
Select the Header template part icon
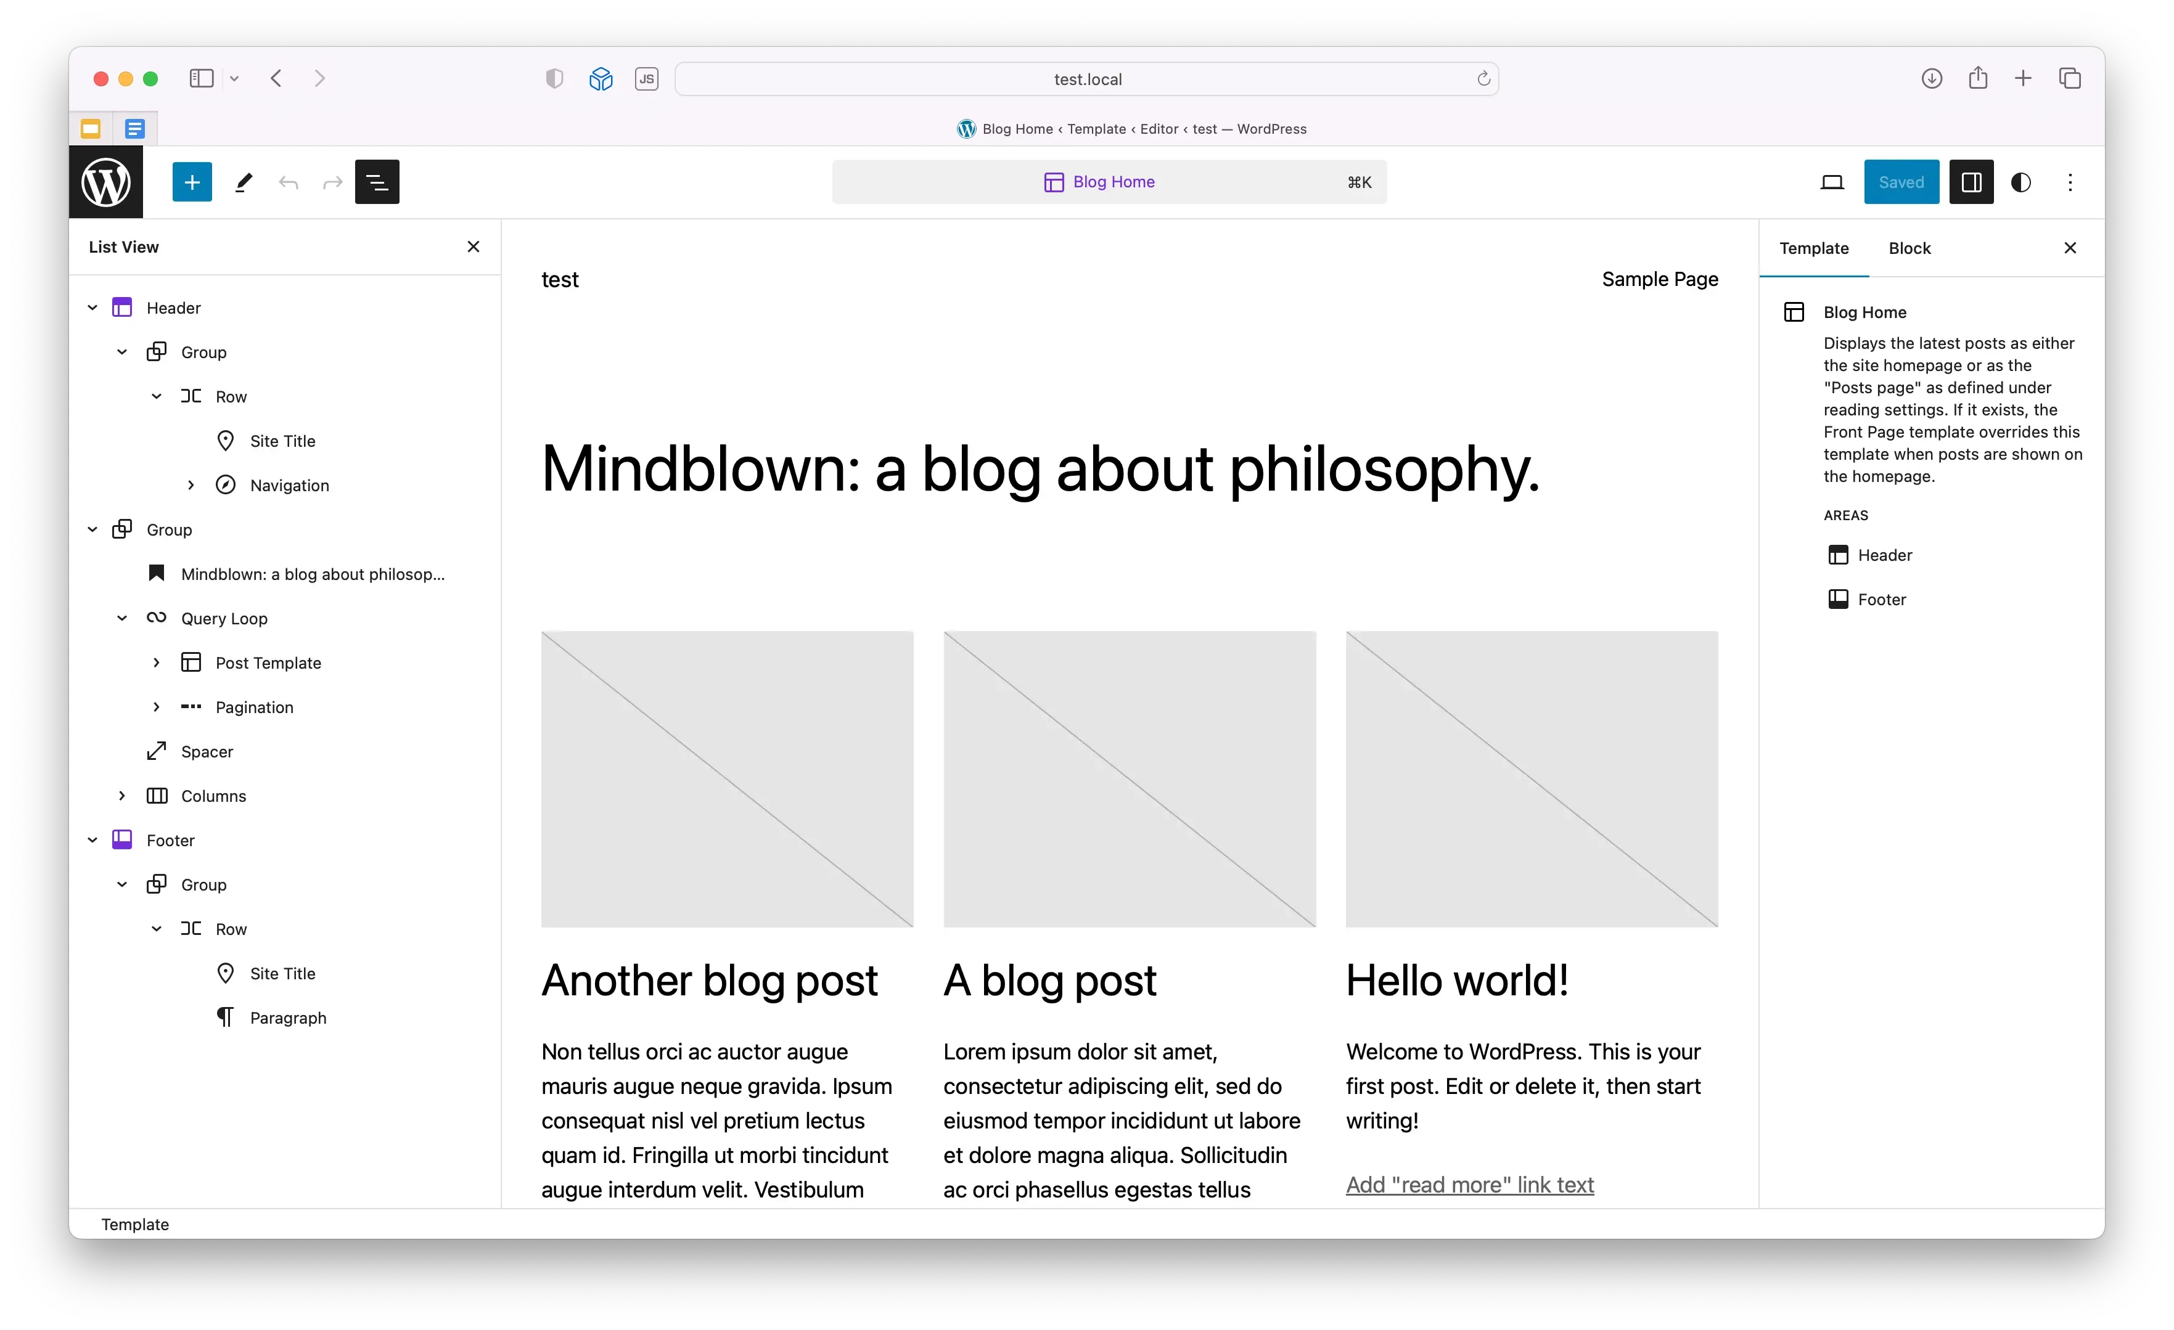tap(121, 308)
